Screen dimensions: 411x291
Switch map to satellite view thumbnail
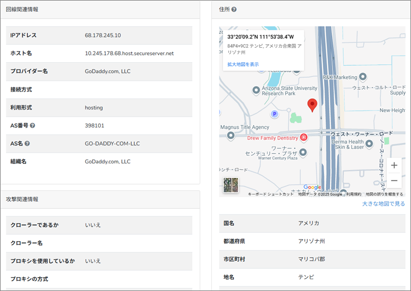coord(231,185)
